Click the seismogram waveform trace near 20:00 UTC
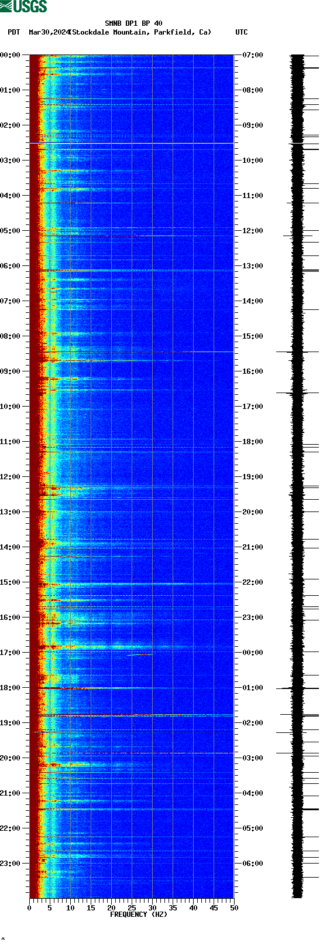Viewport: 323px width, 945px height. pyautogui.click(x=297, y=512)
